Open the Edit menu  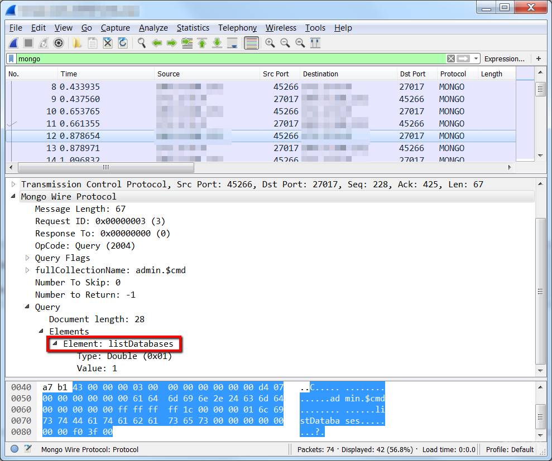pos(39,28)
